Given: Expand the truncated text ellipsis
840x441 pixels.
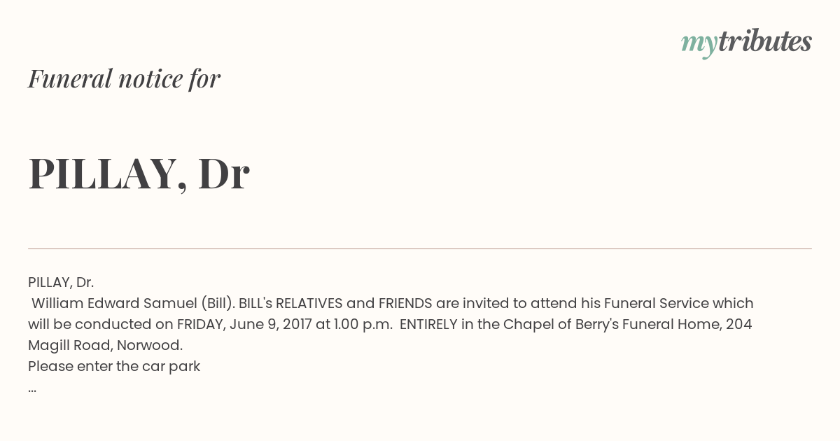Looking at the screenshot, I should click(32, 388).
